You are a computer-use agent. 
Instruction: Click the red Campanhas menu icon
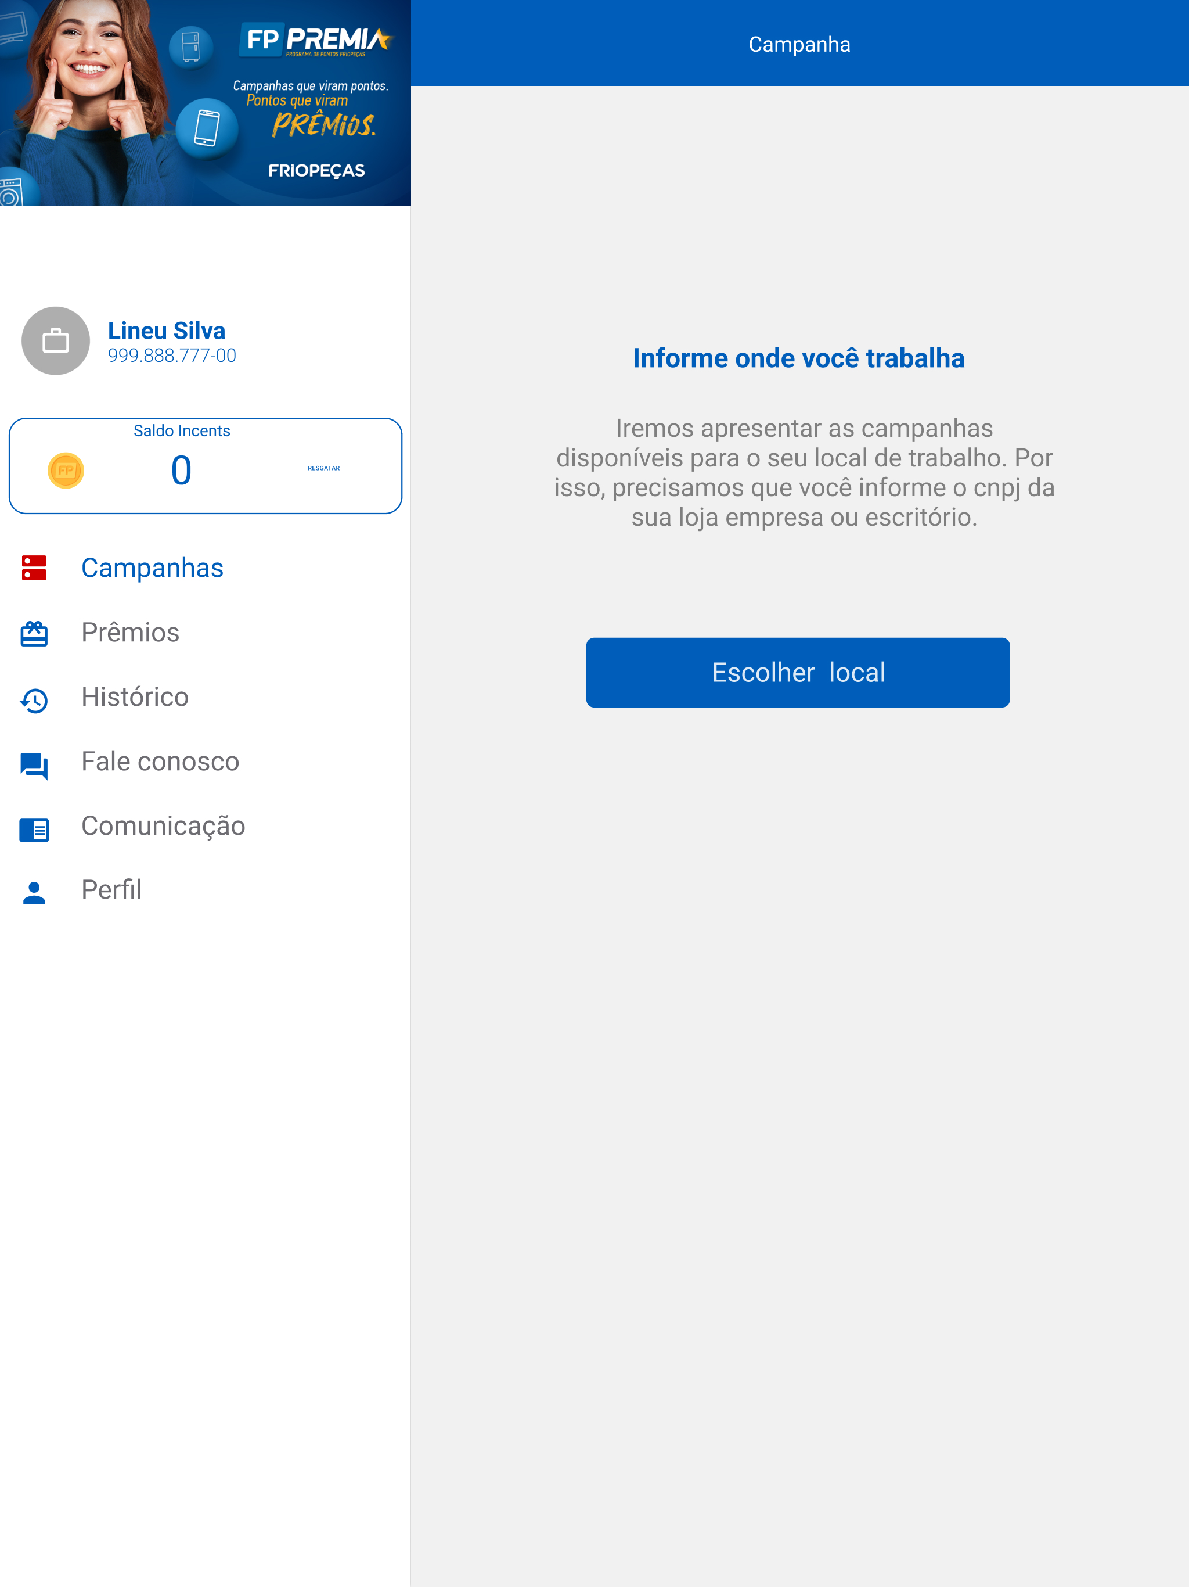[34, 568]
